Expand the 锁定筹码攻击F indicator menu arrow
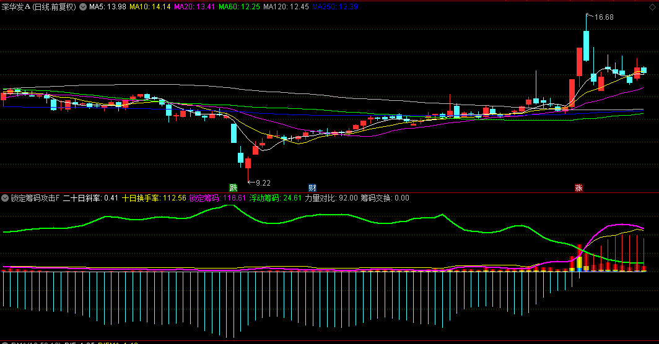Image resolution: width=659 pixels, height=344 pixels. [5, 198]
